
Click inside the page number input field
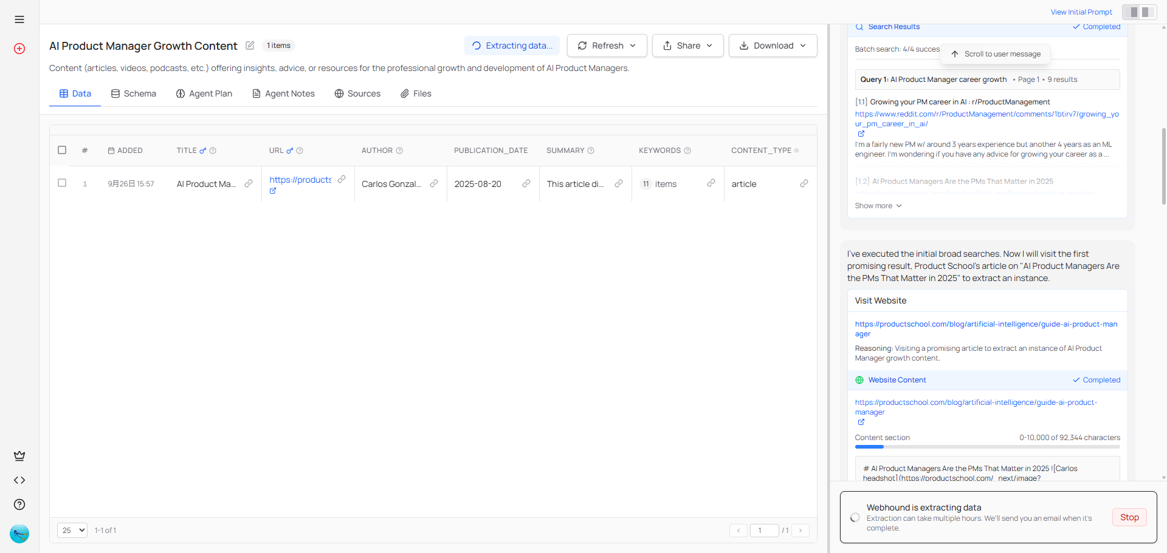click(765, 530)
